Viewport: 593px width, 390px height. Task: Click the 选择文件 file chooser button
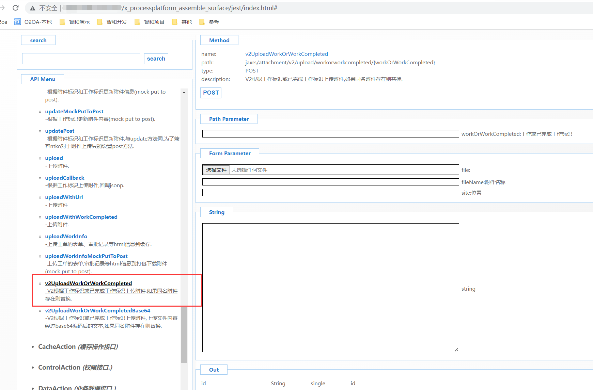point(216,170)
